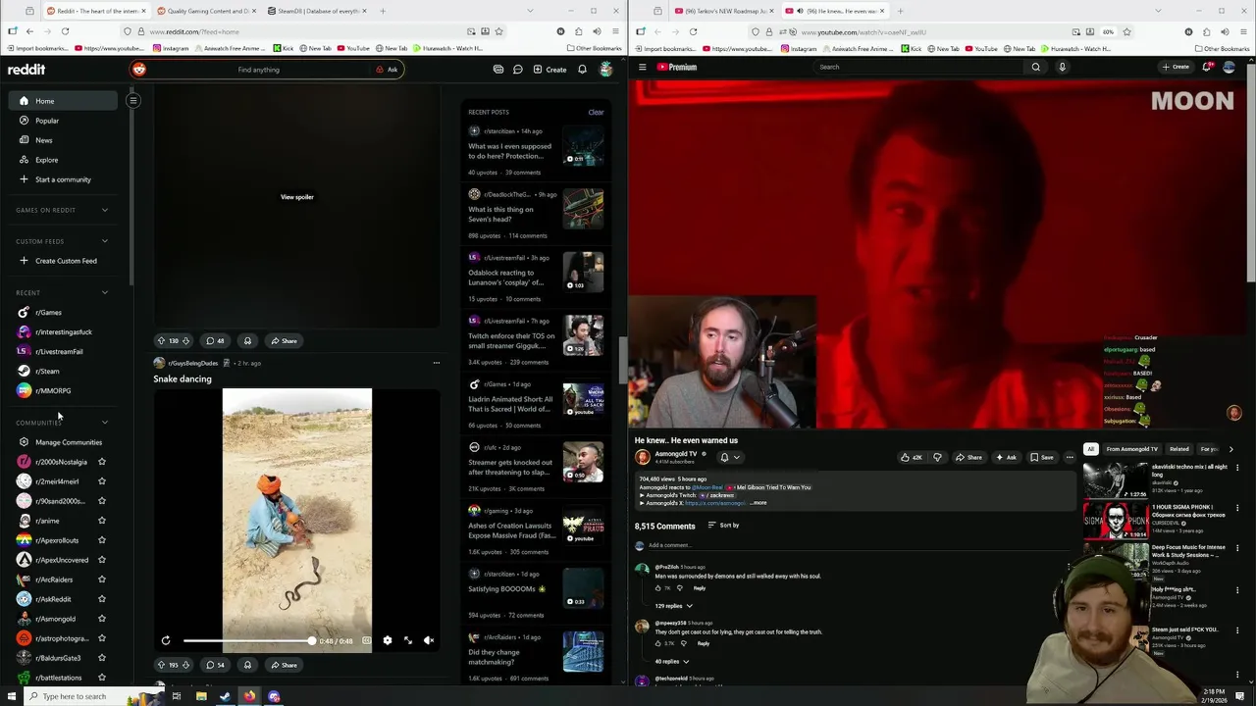Downvote the spoiler post with 130 votes
This screenshot has width=1256, height=706.
pyautogui.click(x=185, y=341)
